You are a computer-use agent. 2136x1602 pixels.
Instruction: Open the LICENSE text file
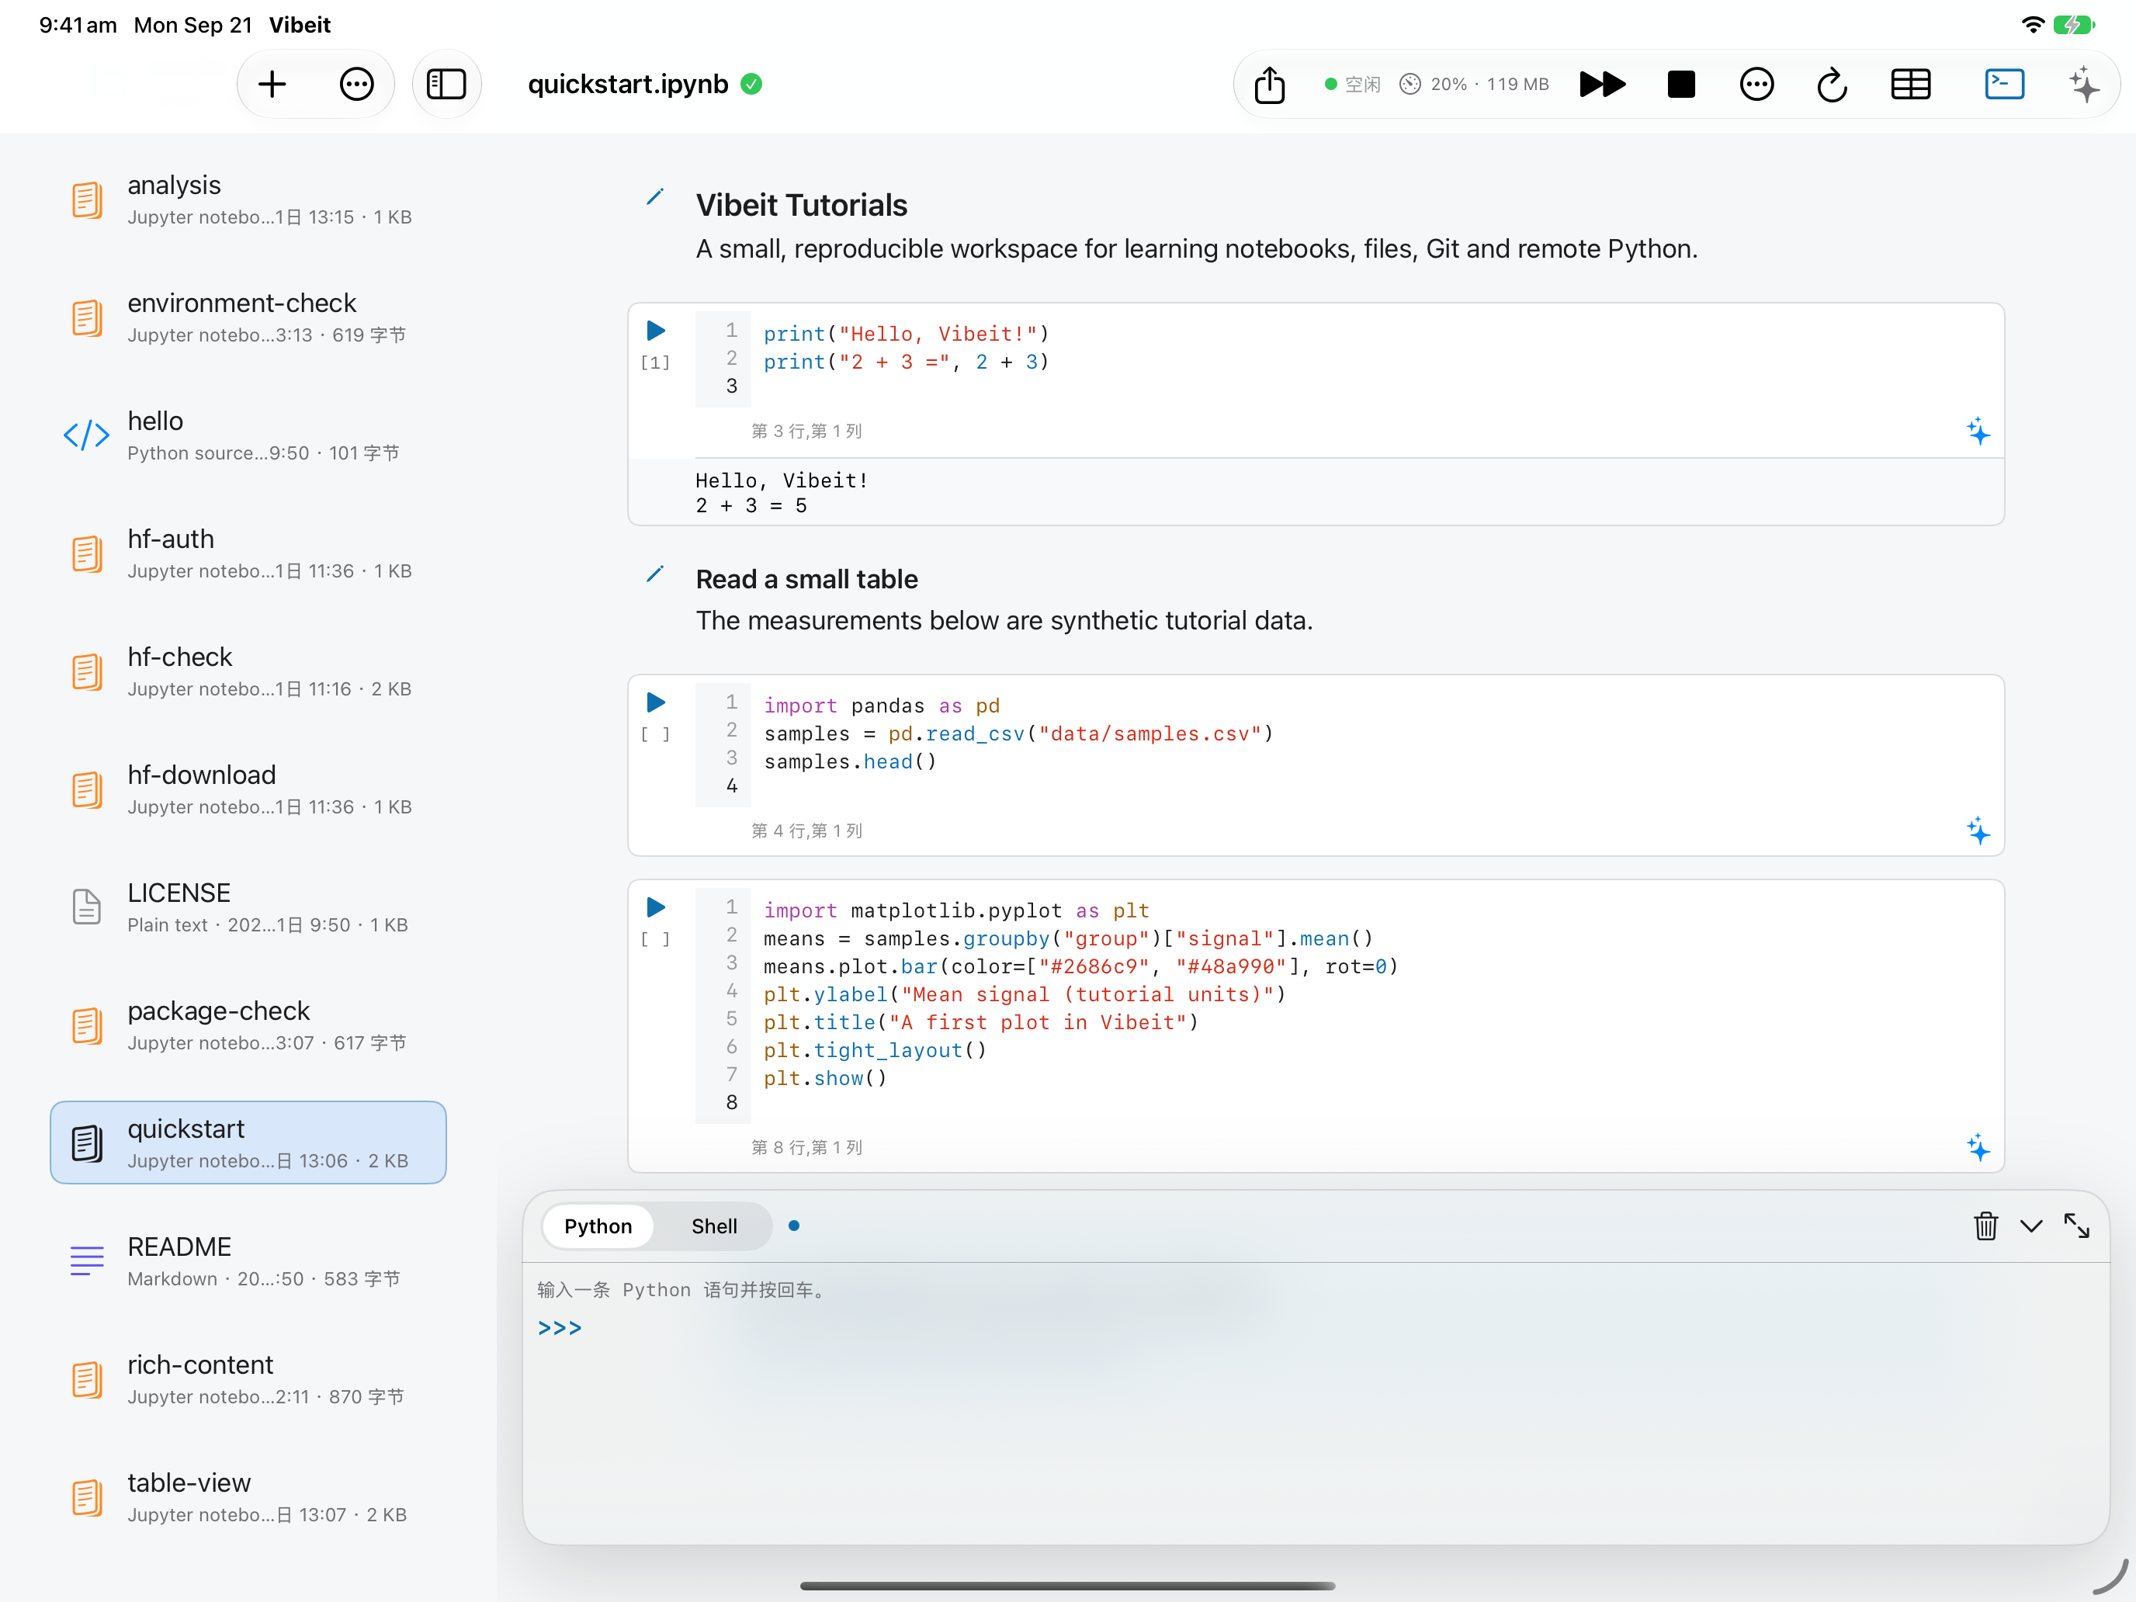click(248, 907)
